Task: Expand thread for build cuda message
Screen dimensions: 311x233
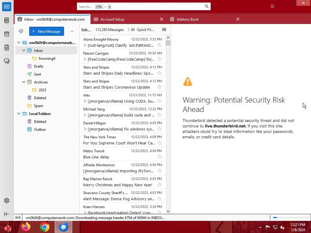Action: click(85, 115)
